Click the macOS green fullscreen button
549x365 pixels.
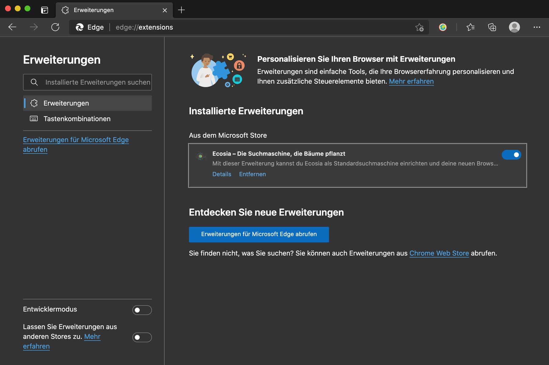[x=27, y=9]
